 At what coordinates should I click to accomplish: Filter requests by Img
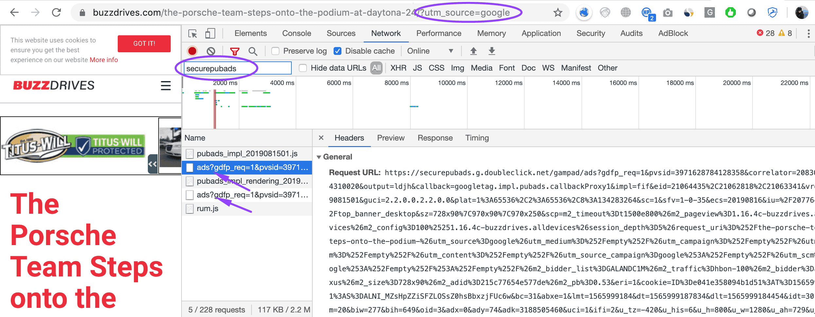(457, 68)
